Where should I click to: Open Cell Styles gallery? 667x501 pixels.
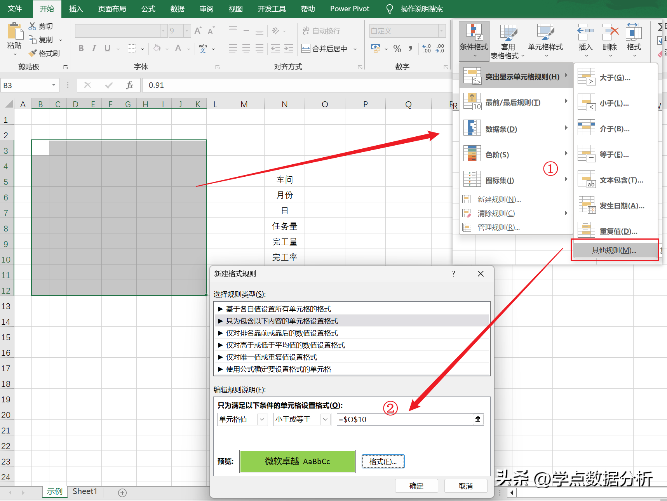[x=545, y=41]
